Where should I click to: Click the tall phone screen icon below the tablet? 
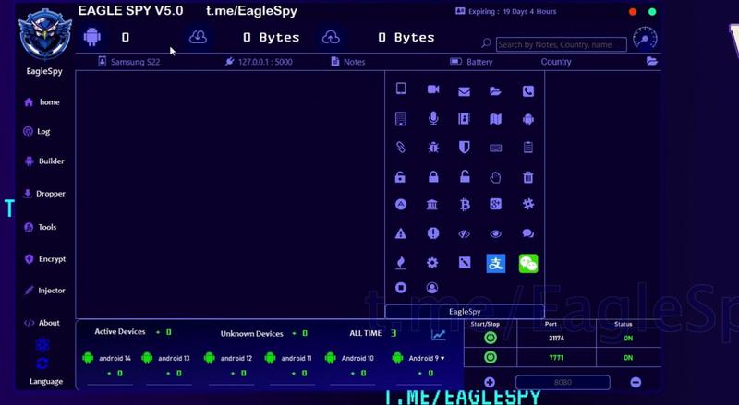point(401,119)
